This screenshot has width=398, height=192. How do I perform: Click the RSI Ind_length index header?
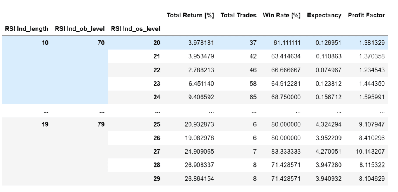[27, 29]
